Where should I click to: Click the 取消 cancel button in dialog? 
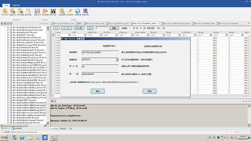pos(149,91)
